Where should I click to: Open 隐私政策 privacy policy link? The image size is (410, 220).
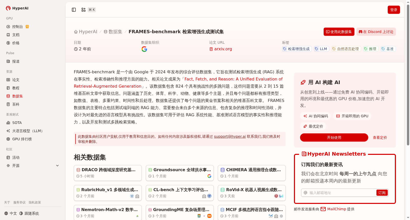[x=35, y=202]
